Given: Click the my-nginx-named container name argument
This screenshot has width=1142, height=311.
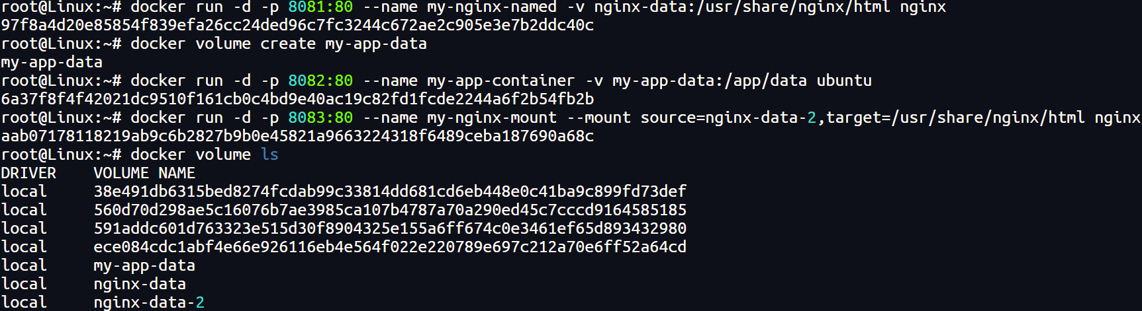Looking at the screenshot, I should point(492,7).
